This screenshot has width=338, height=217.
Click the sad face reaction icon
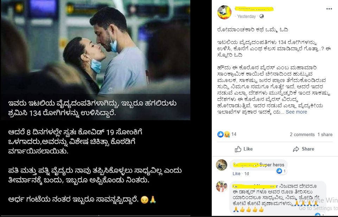pos(227,134)
